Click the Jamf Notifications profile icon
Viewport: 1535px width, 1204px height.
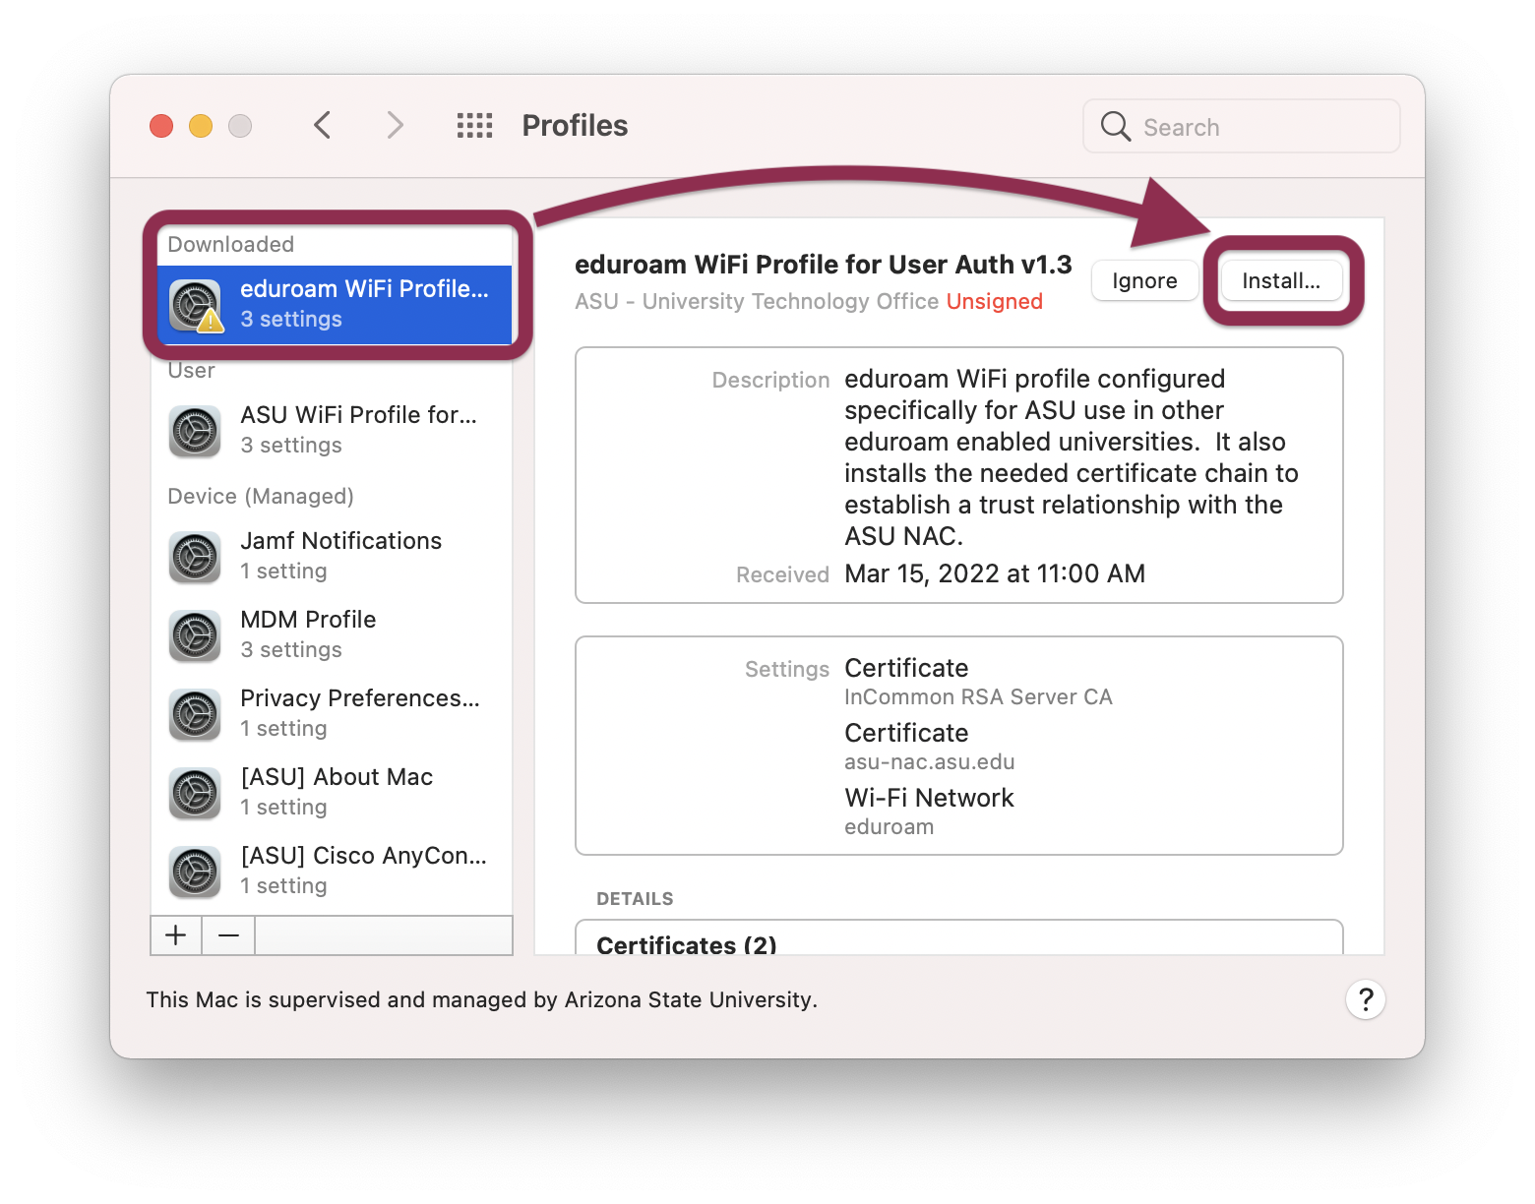coord(195,557)
